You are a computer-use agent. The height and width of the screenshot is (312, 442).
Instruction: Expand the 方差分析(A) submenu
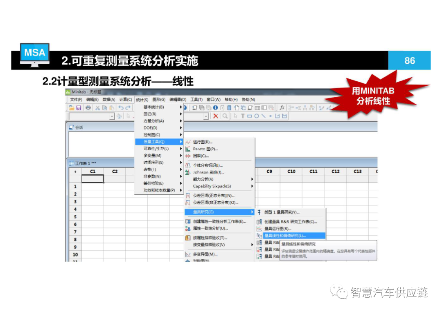click(159, 121)
